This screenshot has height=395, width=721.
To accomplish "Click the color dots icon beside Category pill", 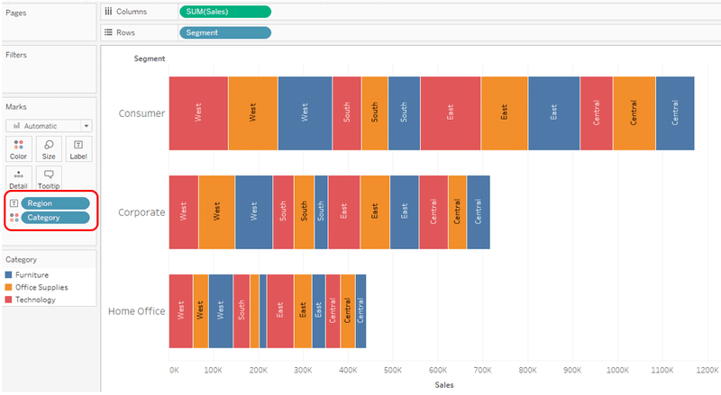I will coord(14,218).
